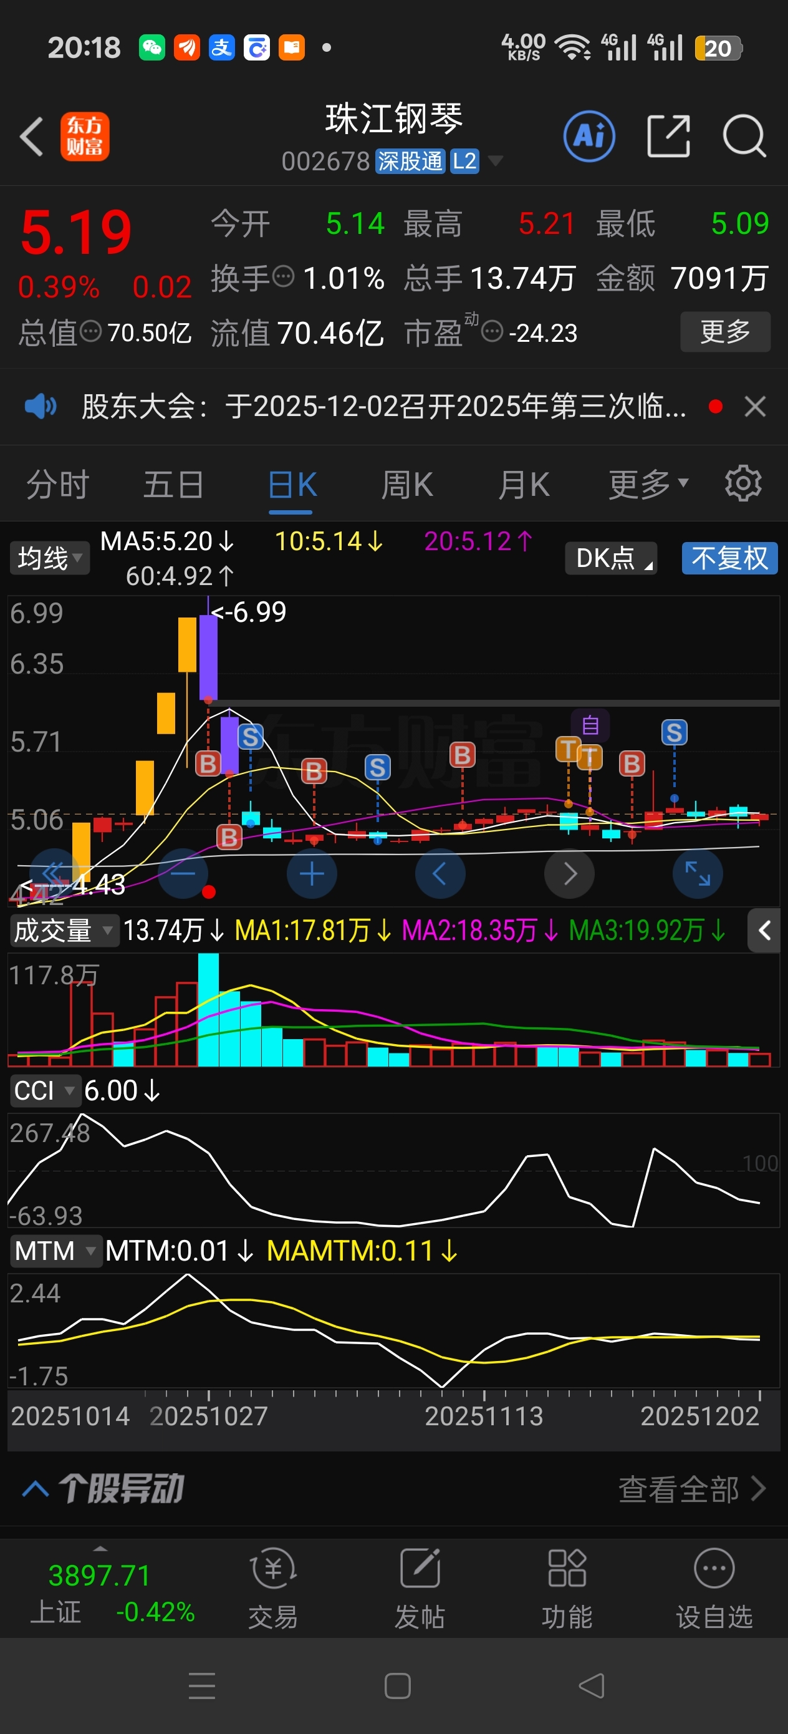Dismiss the 股东大会 notice with X
The height and width of the screenshot is (1734, 788).
755,407
